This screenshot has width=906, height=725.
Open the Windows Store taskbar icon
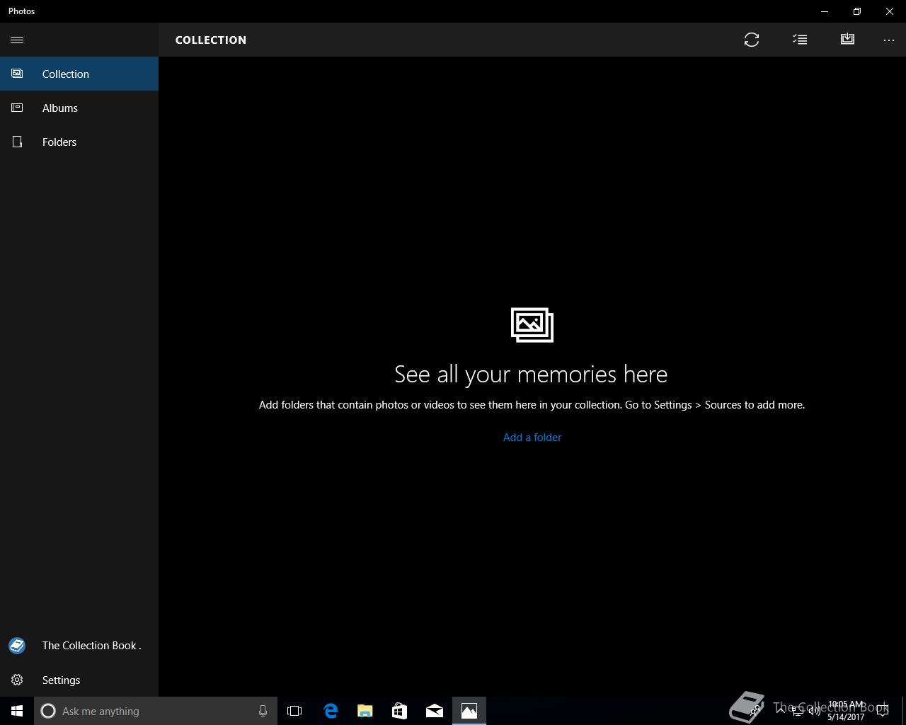point(400,711)
